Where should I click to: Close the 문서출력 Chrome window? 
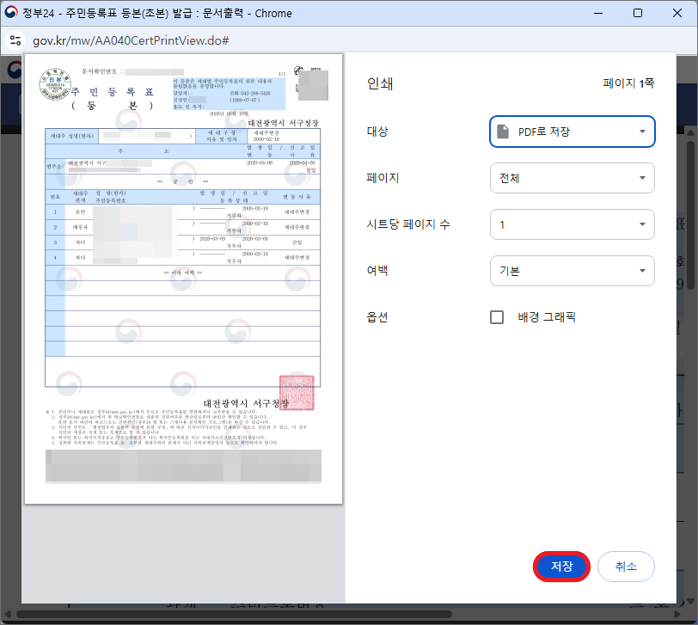pyautogui.click(x=677, y=14)
